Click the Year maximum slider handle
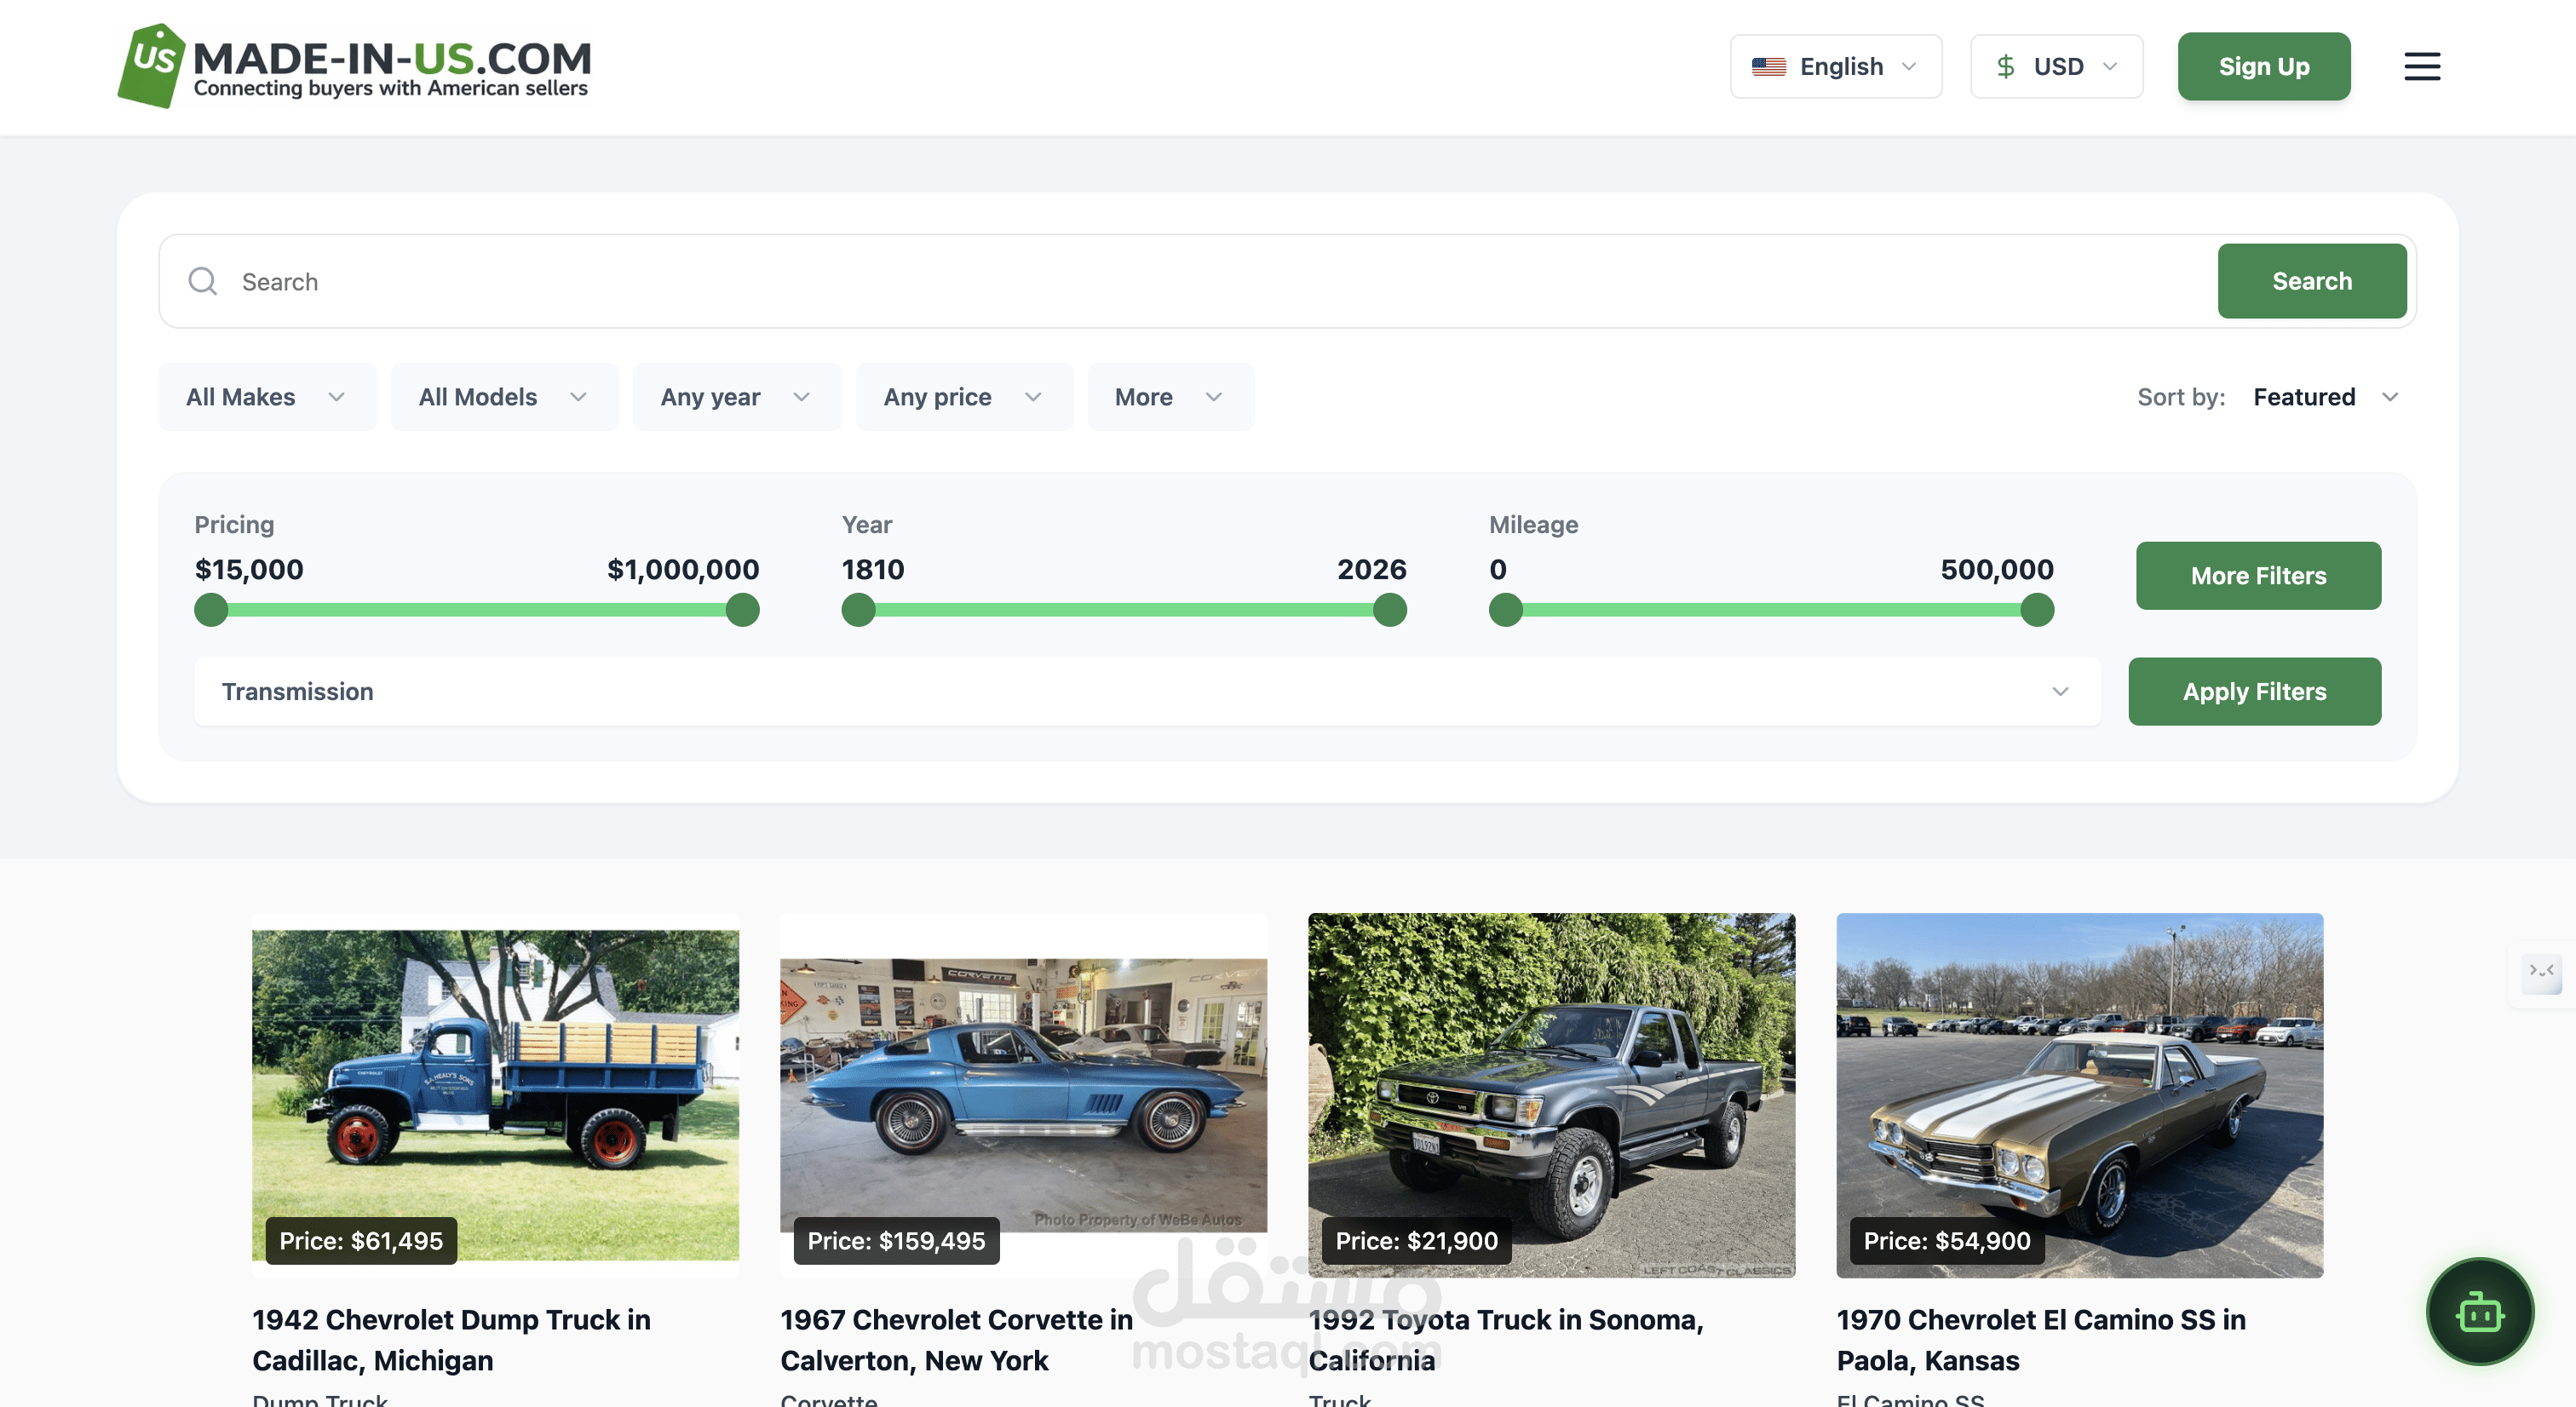 point(1389,610)
